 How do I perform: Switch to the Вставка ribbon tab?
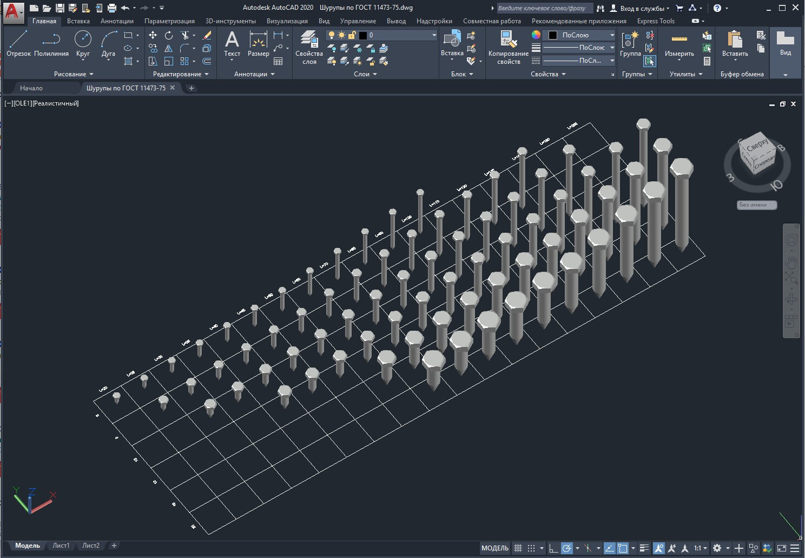pyautogui.click(x=78, y=21)
